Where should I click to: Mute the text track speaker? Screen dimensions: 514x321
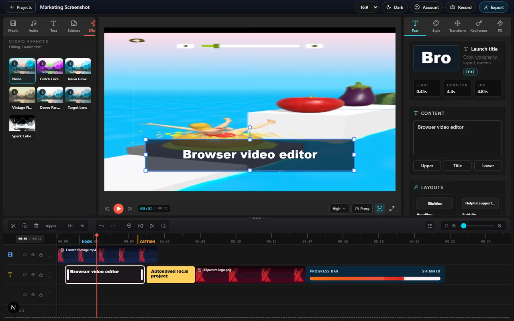tap(25, 275)
